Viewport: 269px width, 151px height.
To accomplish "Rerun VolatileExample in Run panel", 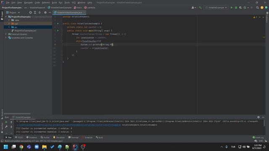I will [6, 122].
